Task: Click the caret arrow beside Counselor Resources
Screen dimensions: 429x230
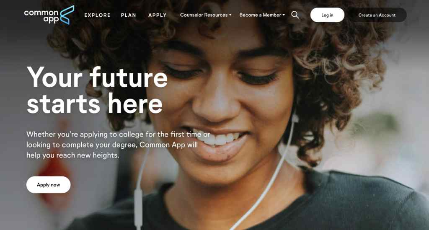Action: click(x=230, y=15)
